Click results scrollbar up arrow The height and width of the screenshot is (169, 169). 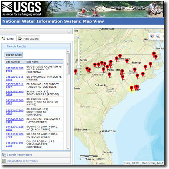(x=68, y=51)
